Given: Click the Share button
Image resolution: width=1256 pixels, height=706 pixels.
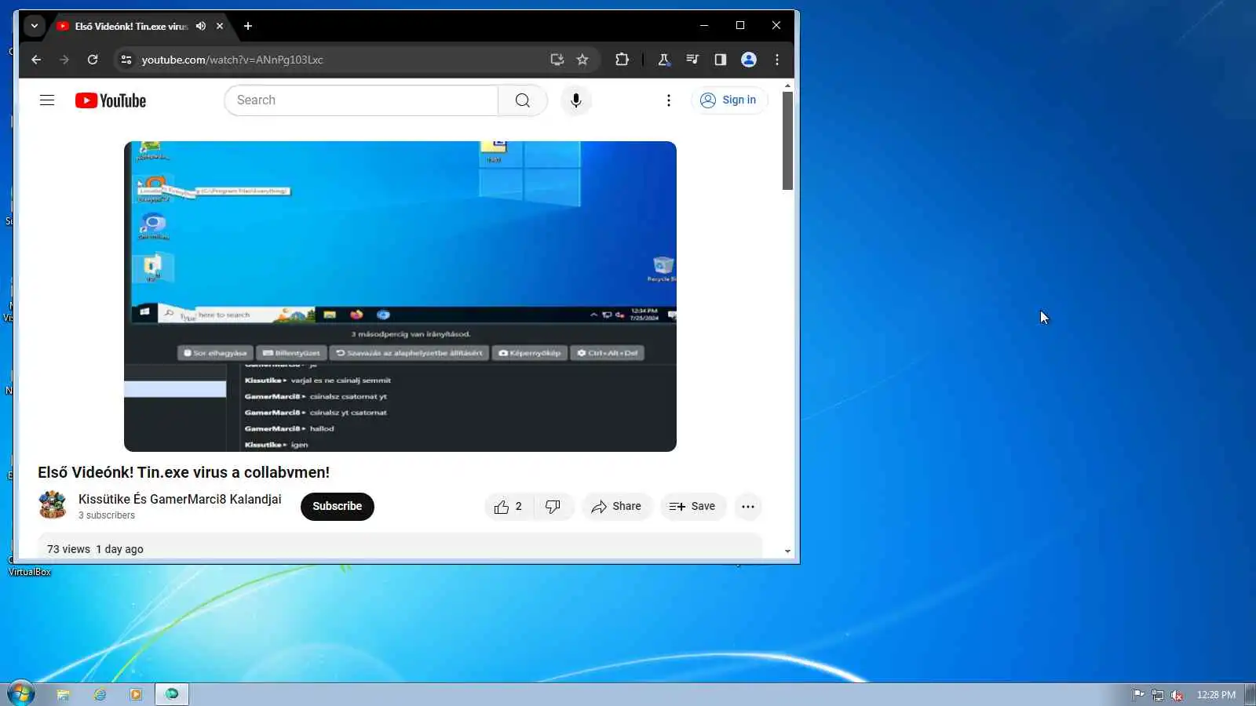Looking at the screenshot, I should click(617, 507).
